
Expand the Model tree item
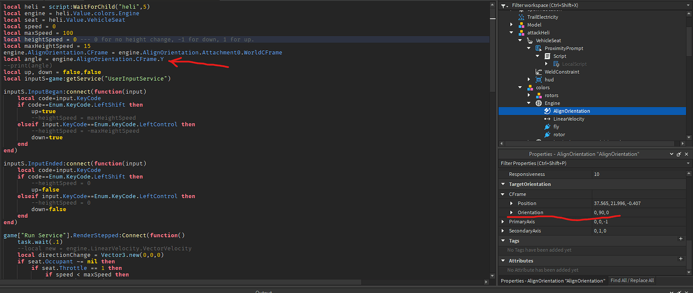pyautogui.click(x=511, y=25)
